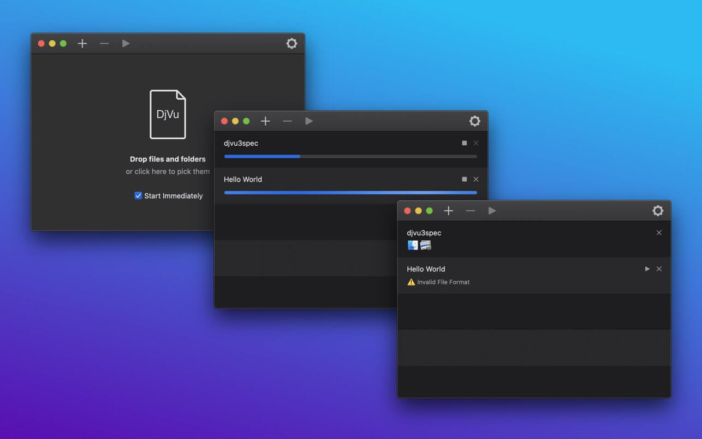
Task: Dismiss the failed Hello World task
Action: [659, 269]
